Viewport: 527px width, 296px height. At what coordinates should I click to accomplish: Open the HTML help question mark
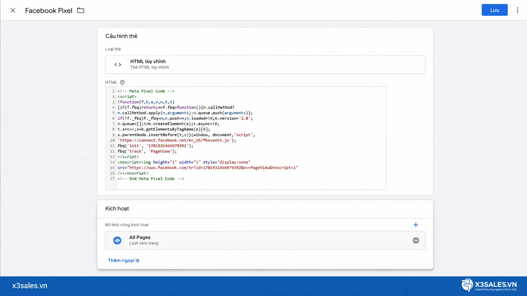[122, 82]
